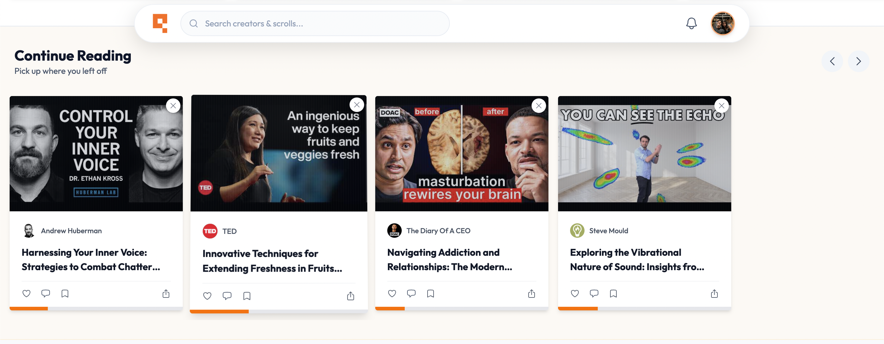Viewport: 884px width, 344px height.
Task: Show next Continue Reading items
Action: pyautogui.click(x=858, y=61)
